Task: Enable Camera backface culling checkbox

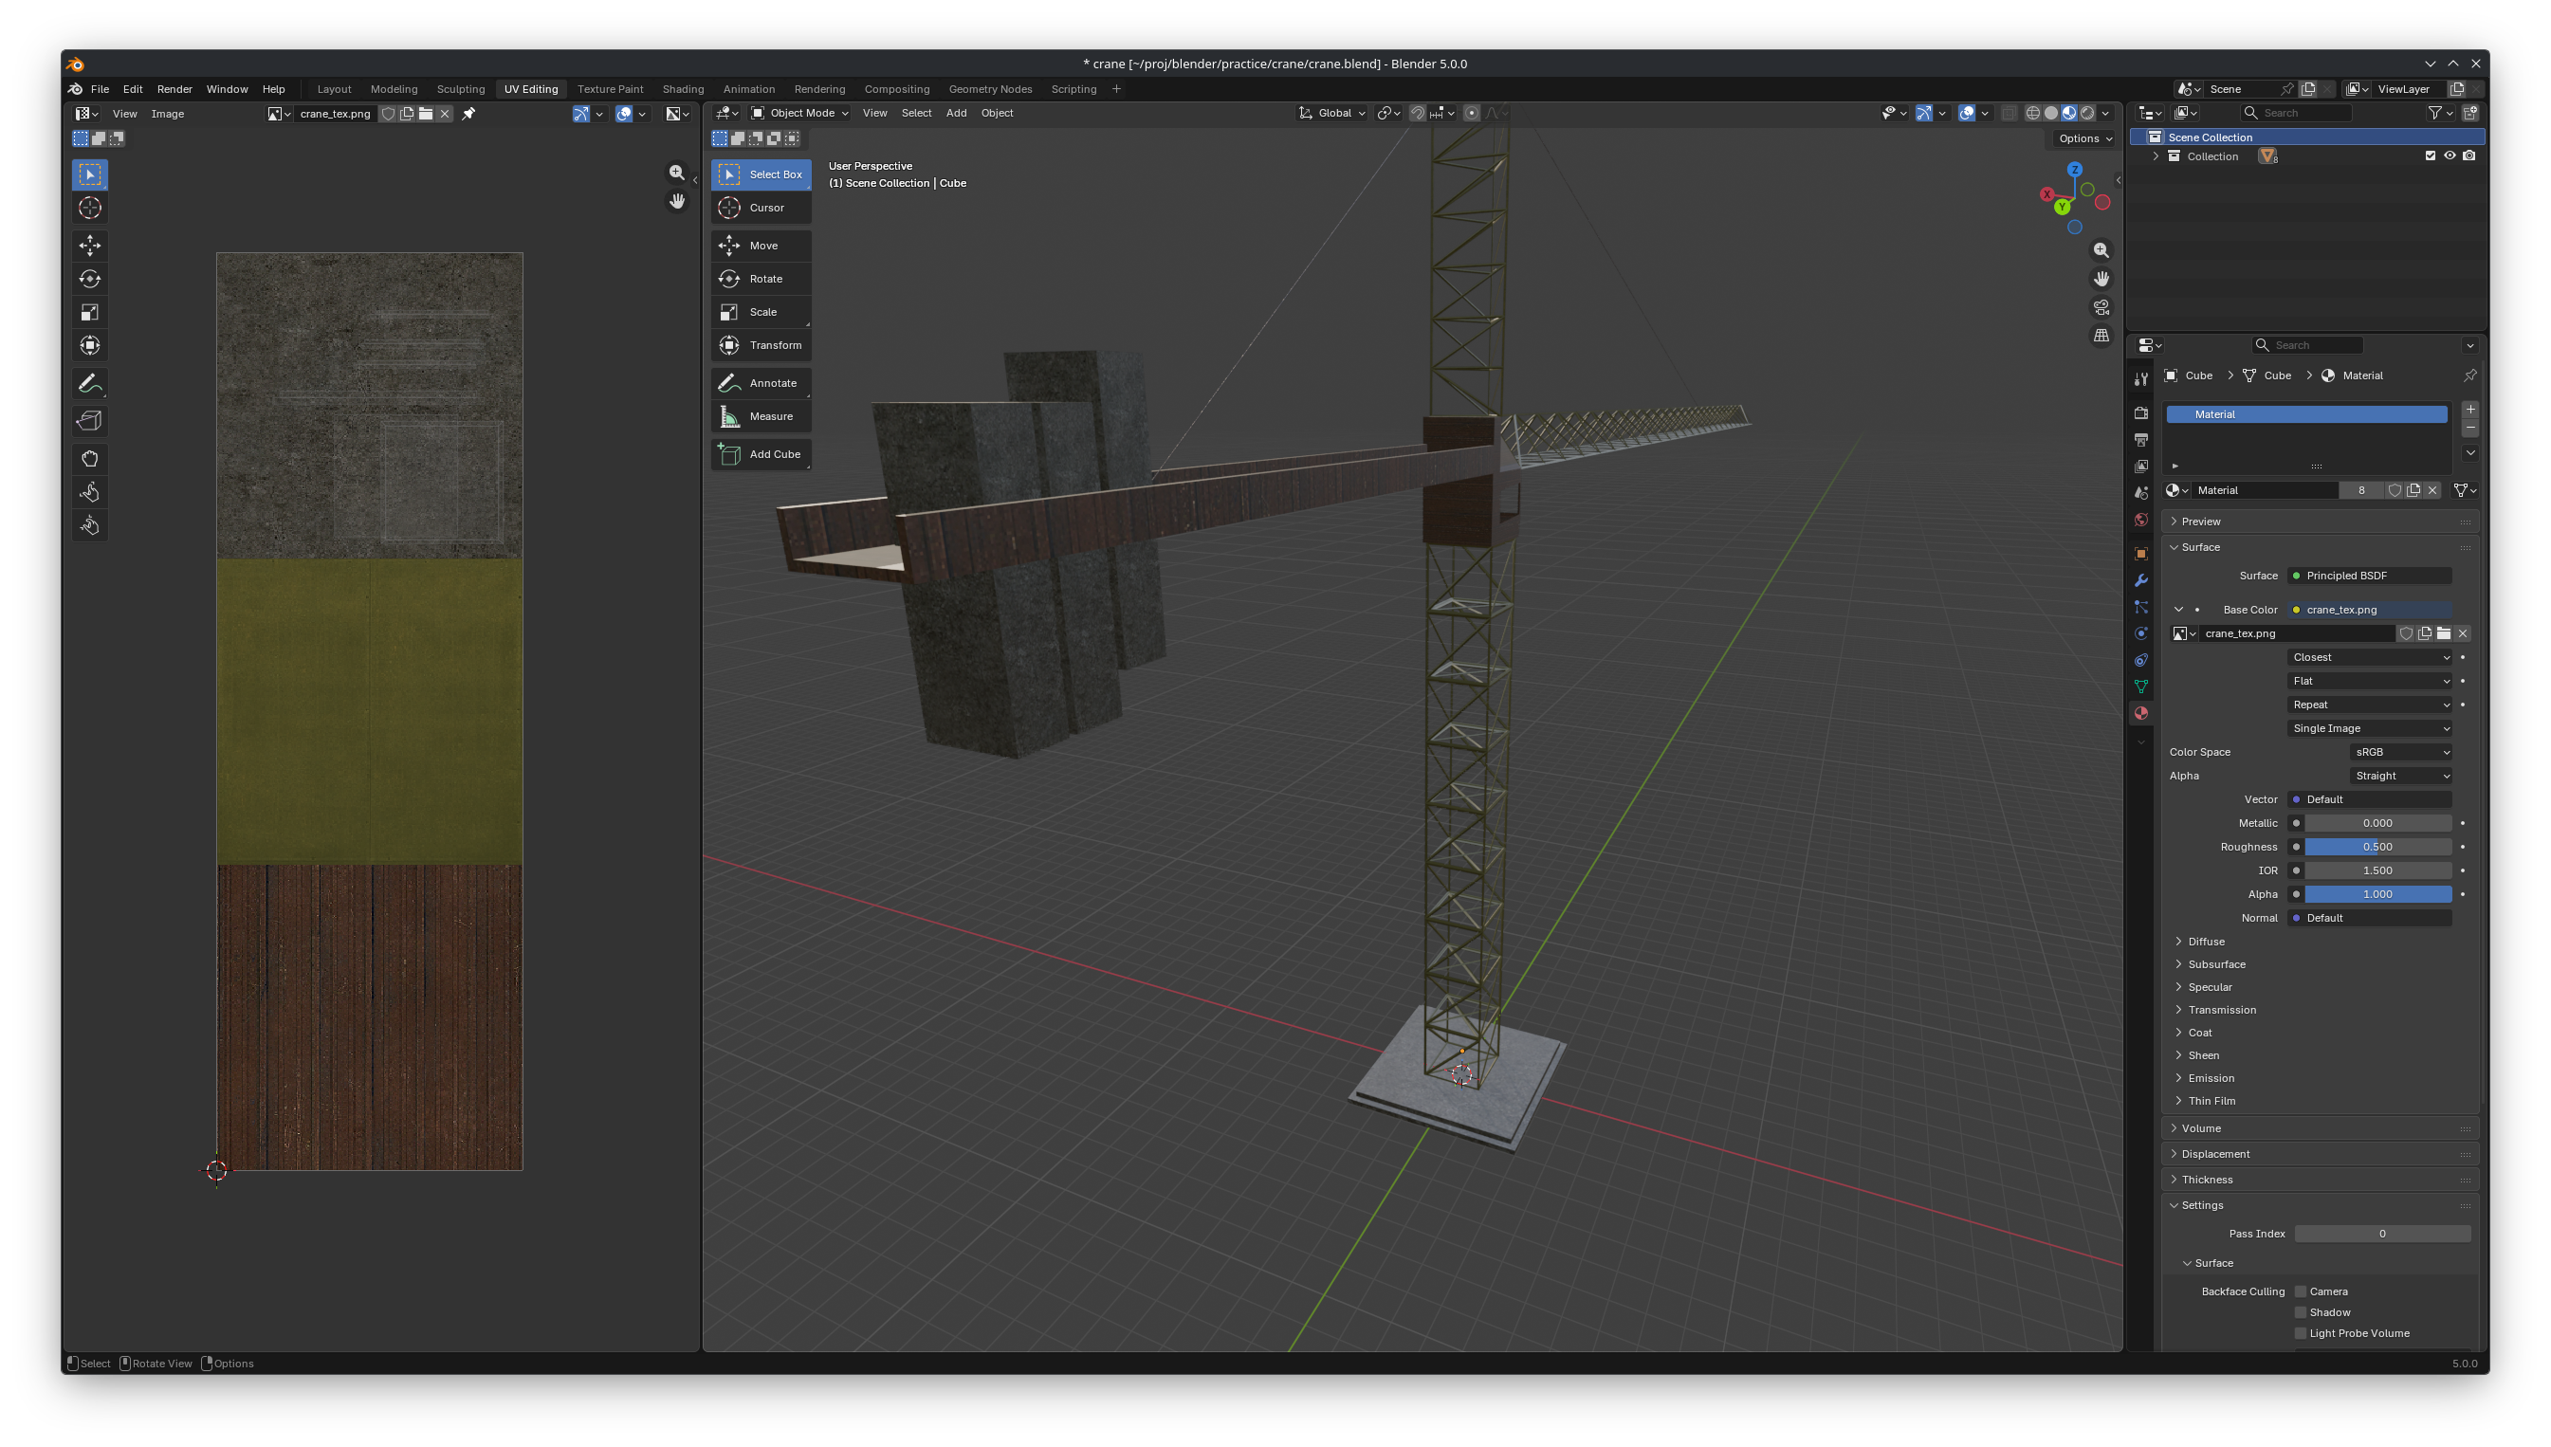Action: point(2300,1291)
